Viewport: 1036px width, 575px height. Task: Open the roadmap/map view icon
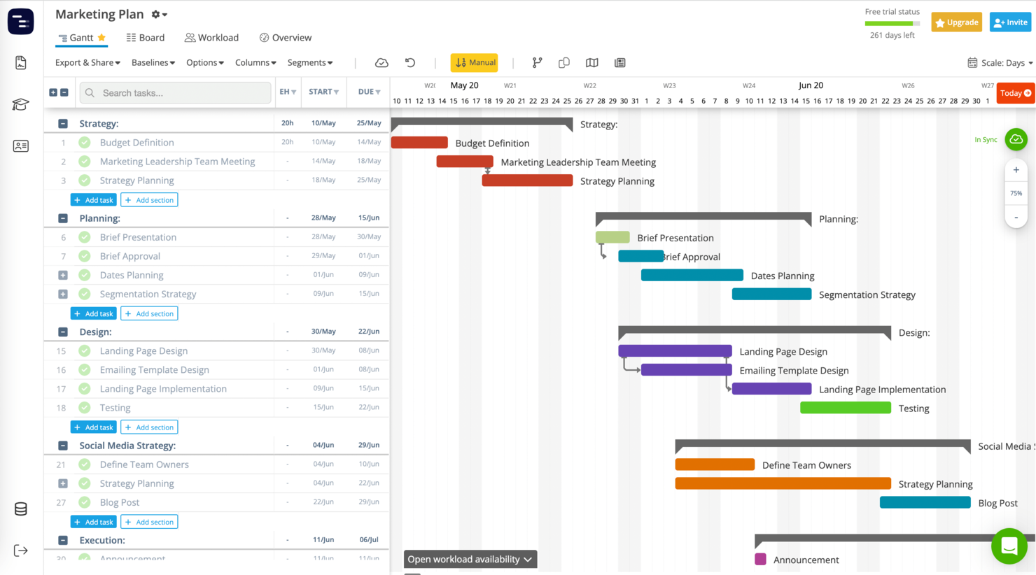[591, 62]
